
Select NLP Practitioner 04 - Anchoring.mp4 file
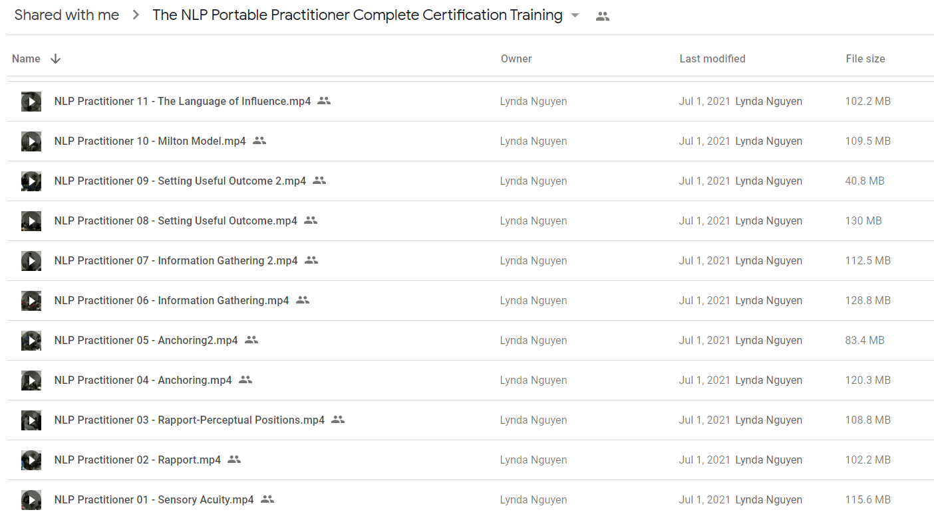(x=470, y=380)
